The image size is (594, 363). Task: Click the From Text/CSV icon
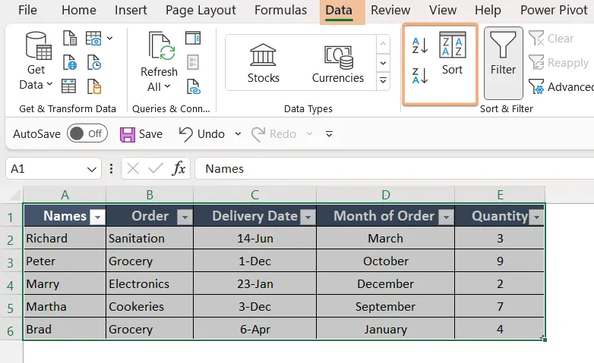point(70,38)
